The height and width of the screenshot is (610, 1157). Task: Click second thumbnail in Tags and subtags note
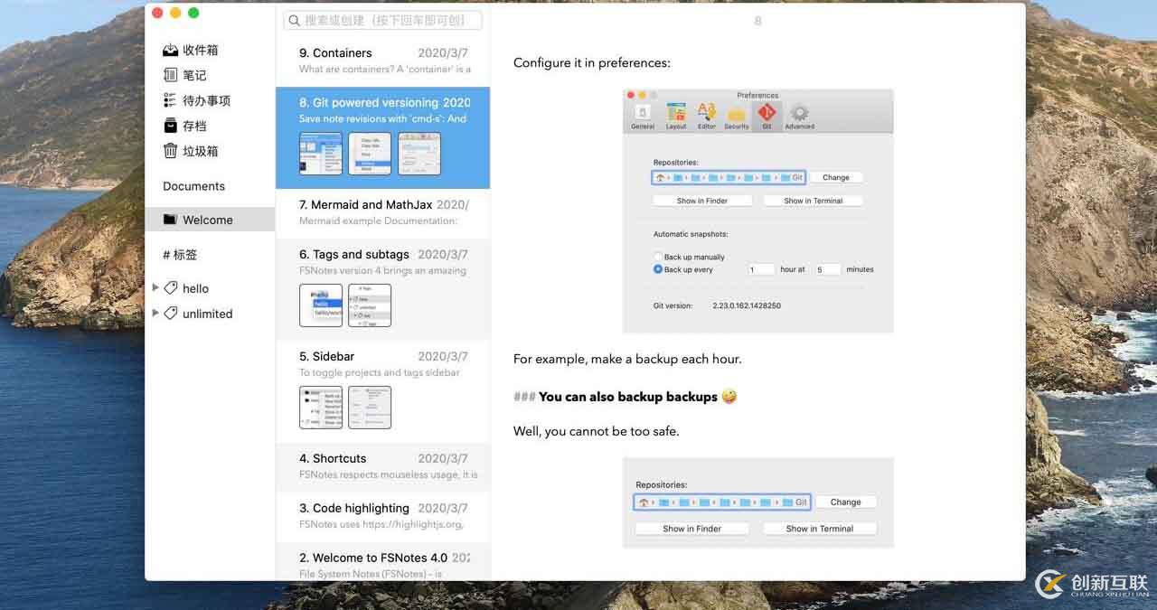pos(370,305)
